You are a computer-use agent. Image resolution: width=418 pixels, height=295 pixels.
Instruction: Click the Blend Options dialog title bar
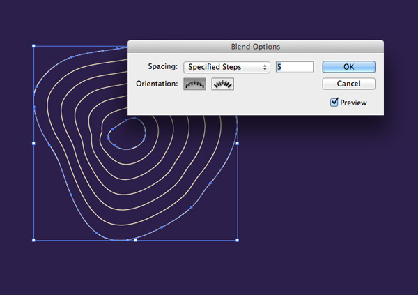255,47
